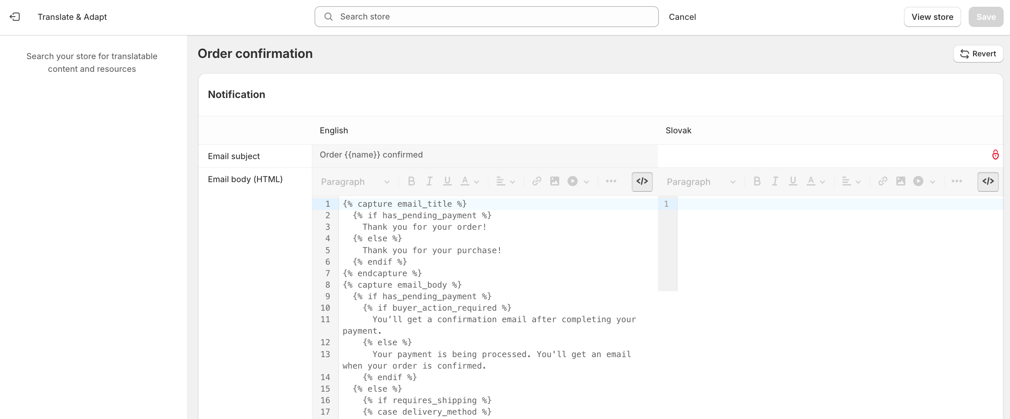Expand text alignment options in English editor
This screenshot has width=1010, height=419.
pyautogui.click(x=505, y=182)
